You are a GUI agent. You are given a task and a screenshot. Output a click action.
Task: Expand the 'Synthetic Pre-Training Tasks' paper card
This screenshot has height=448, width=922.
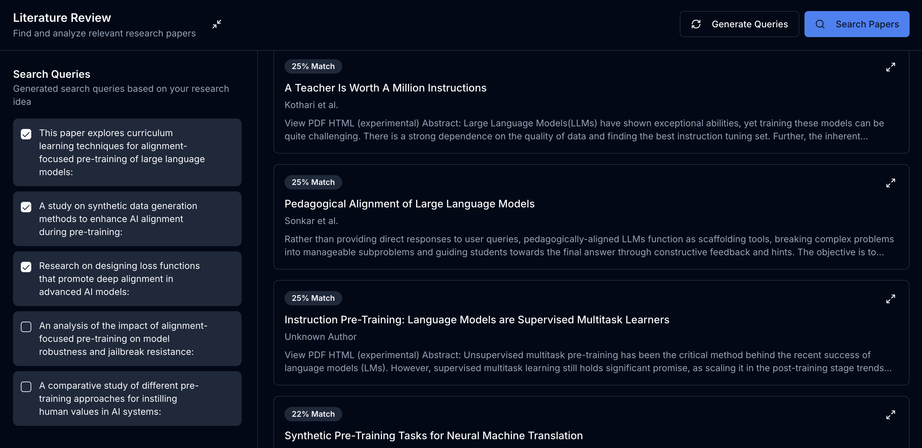click(890, 415)
